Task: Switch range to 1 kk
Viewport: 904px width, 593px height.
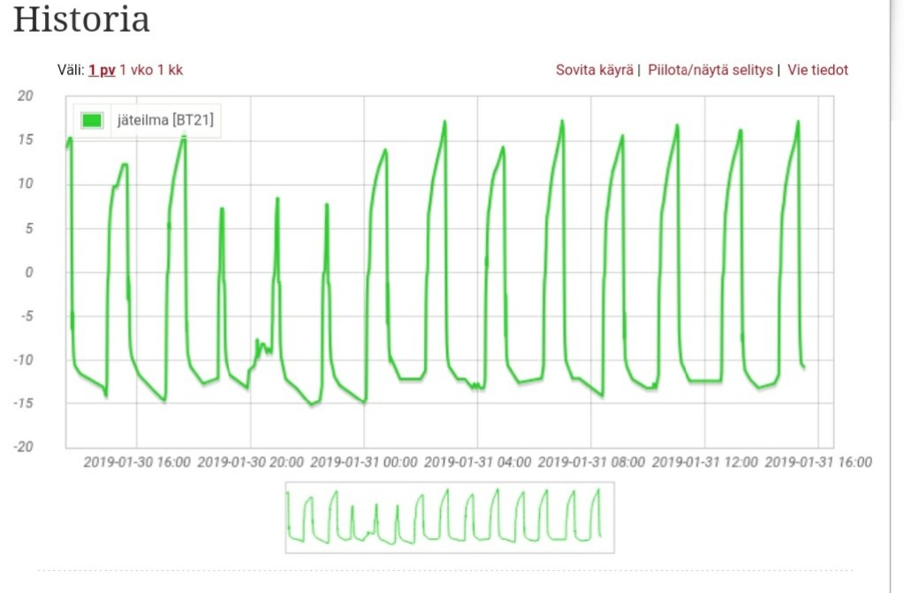Action: tap(170, 71)
